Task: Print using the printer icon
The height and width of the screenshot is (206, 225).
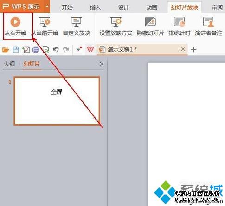Action: 36,50
